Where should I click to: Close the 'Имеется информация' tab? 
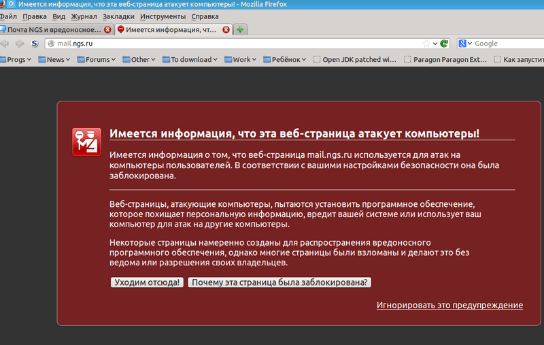226,29
